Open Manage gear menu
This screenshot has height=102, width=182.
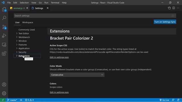(4, 93)
